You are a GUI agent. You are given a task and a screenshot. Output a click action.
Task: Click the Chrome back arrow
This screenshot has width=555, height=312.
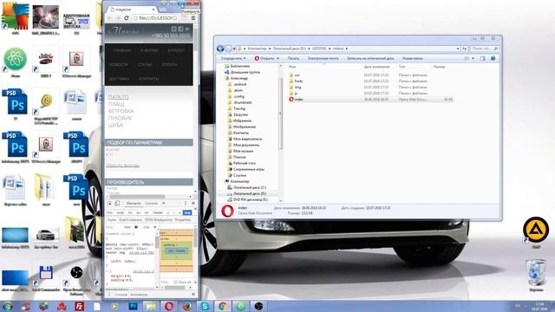110,18
